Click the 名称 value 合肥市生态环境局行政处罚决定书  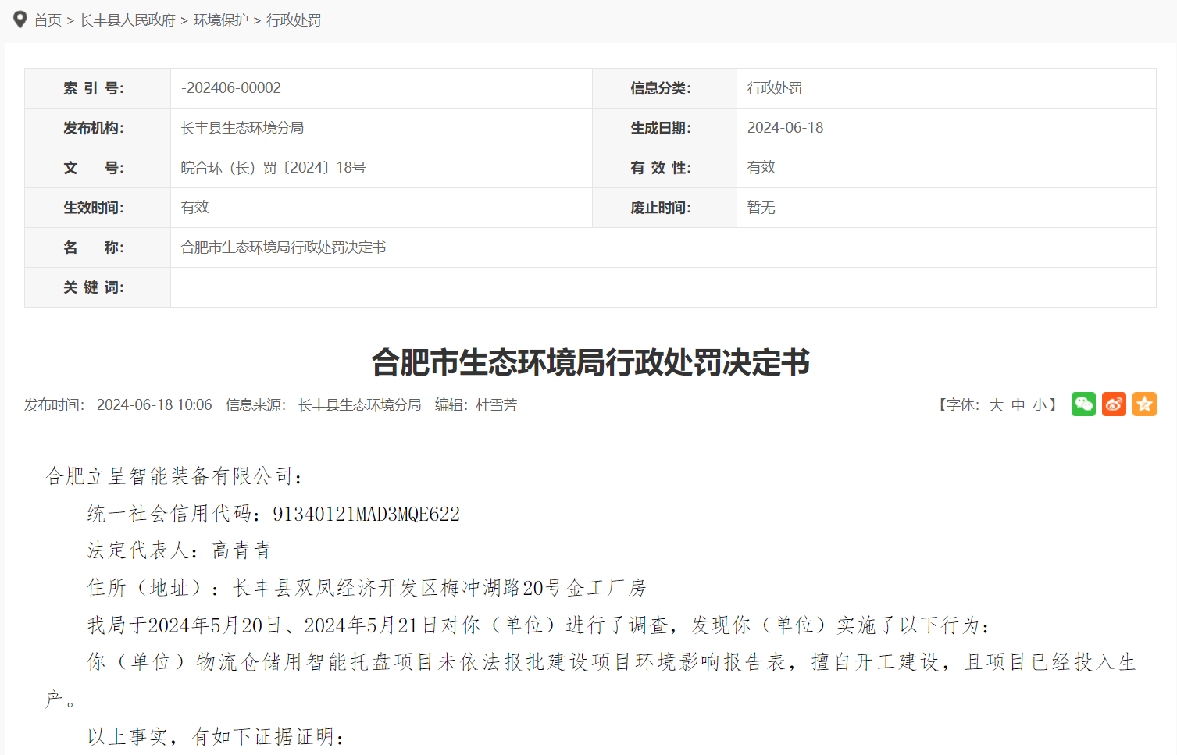point(284,248)
